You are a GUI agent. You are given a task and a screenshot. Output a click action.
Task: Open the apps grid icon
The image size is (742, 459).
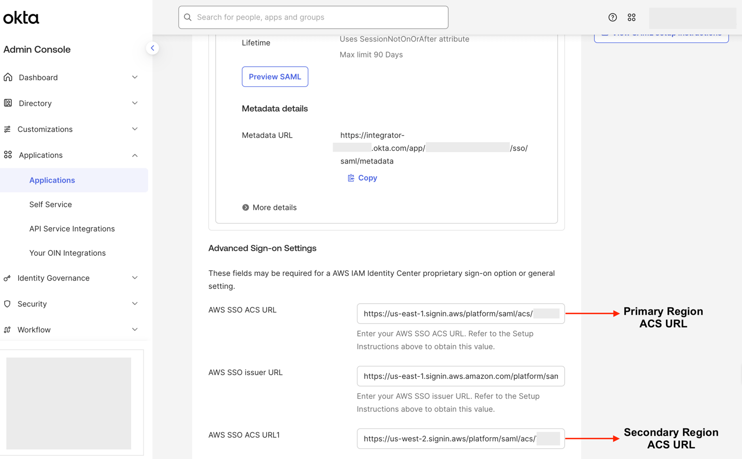[x=631, y=18]
